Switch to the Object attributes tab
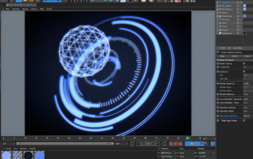 click(247, 56)
